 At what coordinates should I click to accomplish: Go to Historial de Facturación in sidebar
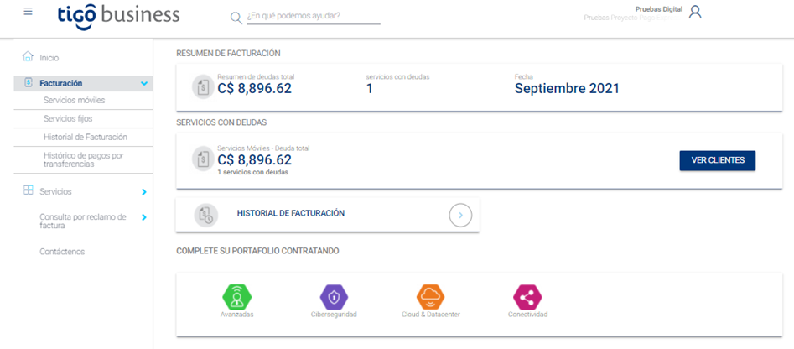86,137
